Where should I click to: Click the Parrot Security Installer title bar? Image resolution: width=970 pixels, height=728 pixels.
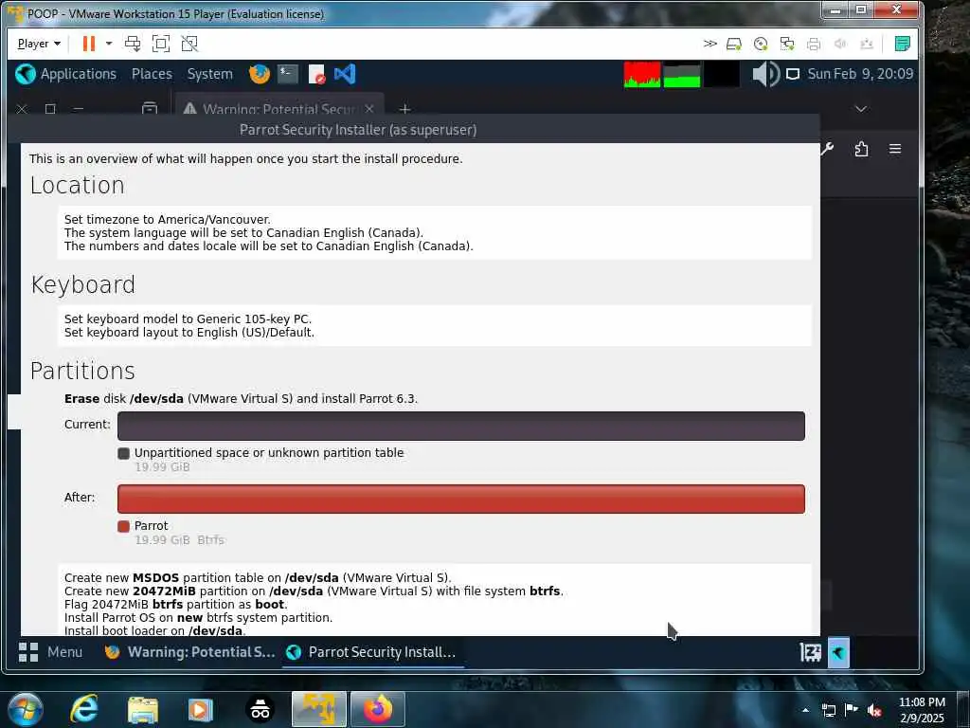(x=414, y=129)
